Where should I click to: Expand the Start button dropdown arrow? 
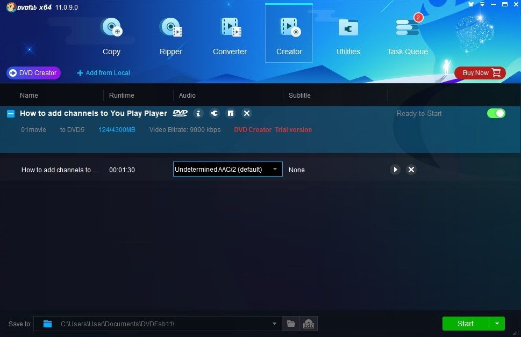(x=497, y=324)
